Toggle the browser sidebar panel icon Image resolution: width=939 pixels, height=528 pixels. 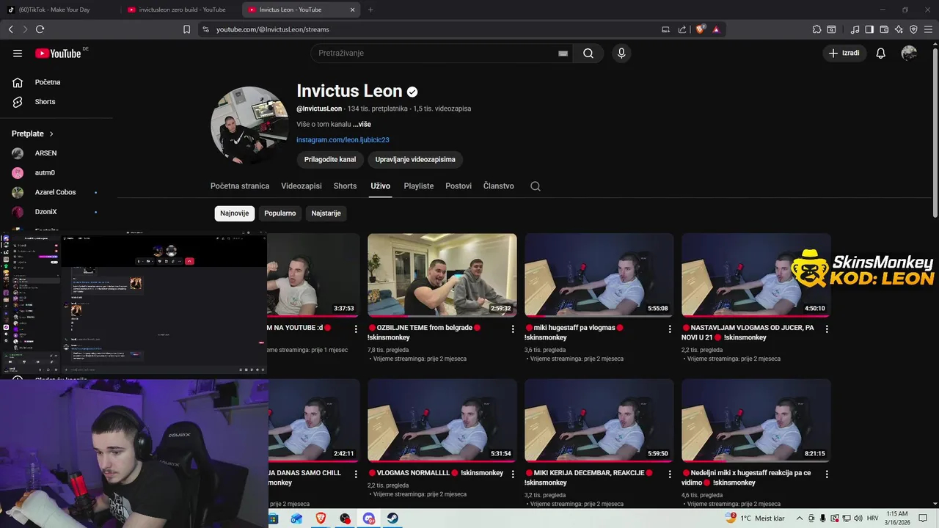[x=869, y=29]
